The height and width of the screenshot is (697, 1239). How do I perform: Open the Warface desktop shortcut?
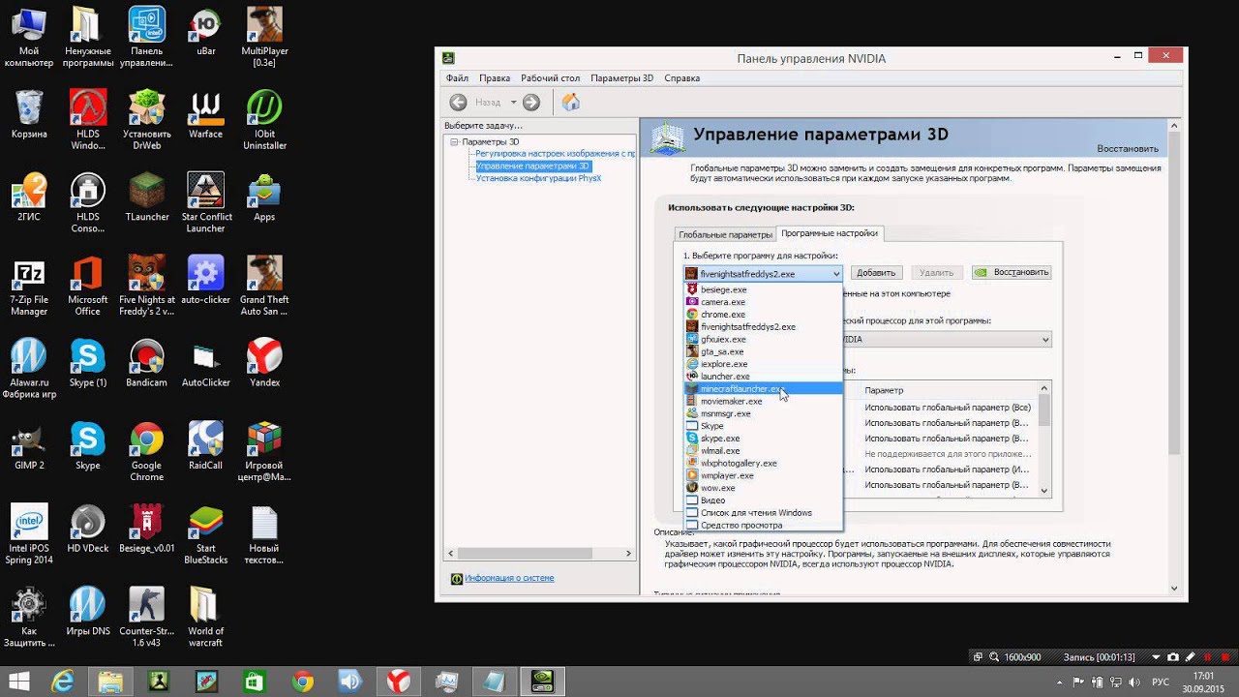[x=205, y=108]
